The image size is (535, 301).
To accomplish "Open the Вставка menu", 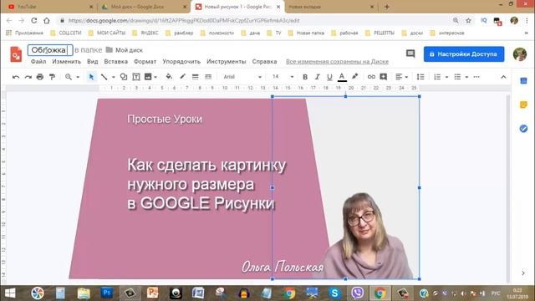I will (115, 62).
